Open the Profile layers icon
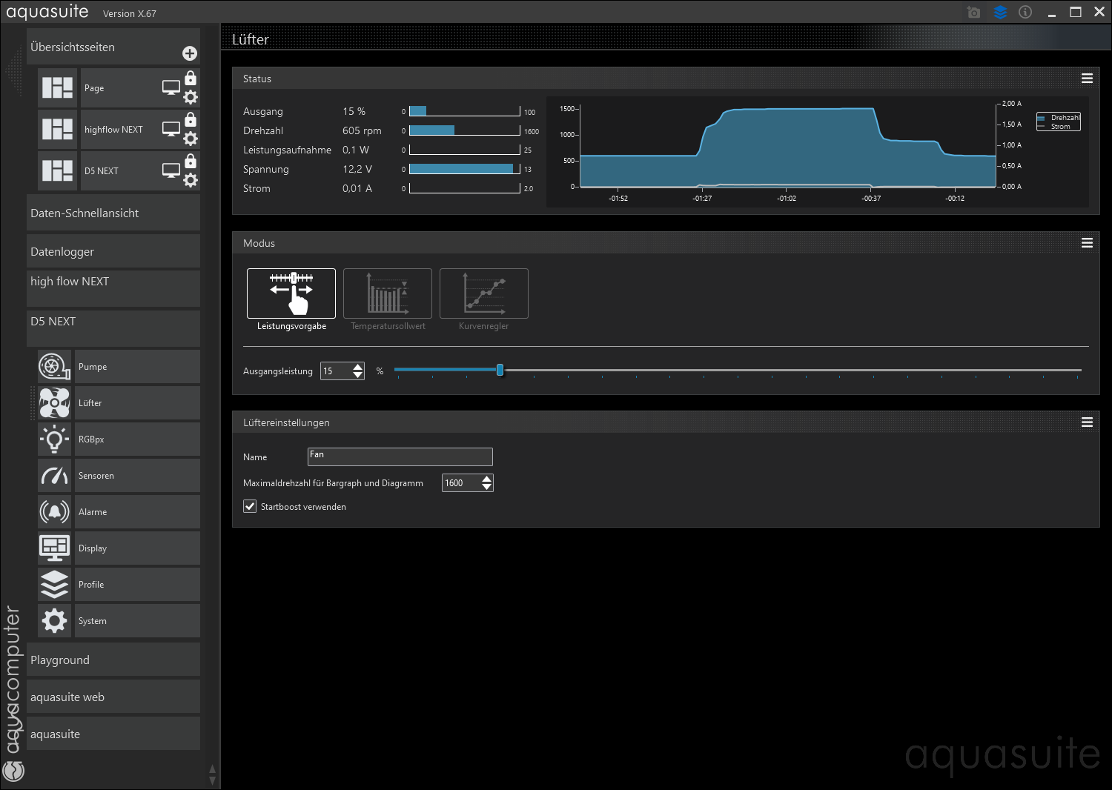Viewport: 1112px width, 790px height. 55,585
